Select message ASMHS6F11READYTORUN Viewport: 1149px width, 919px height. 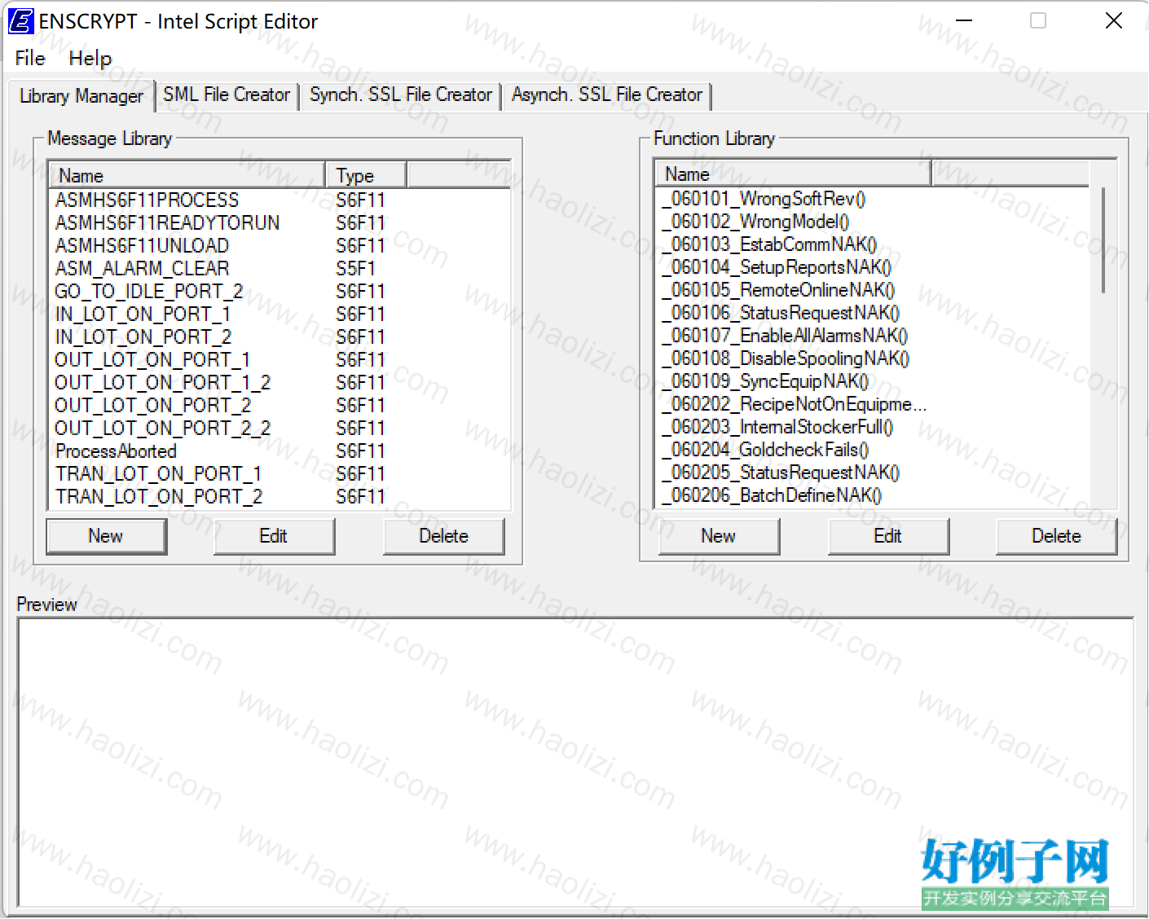[167, 223]
